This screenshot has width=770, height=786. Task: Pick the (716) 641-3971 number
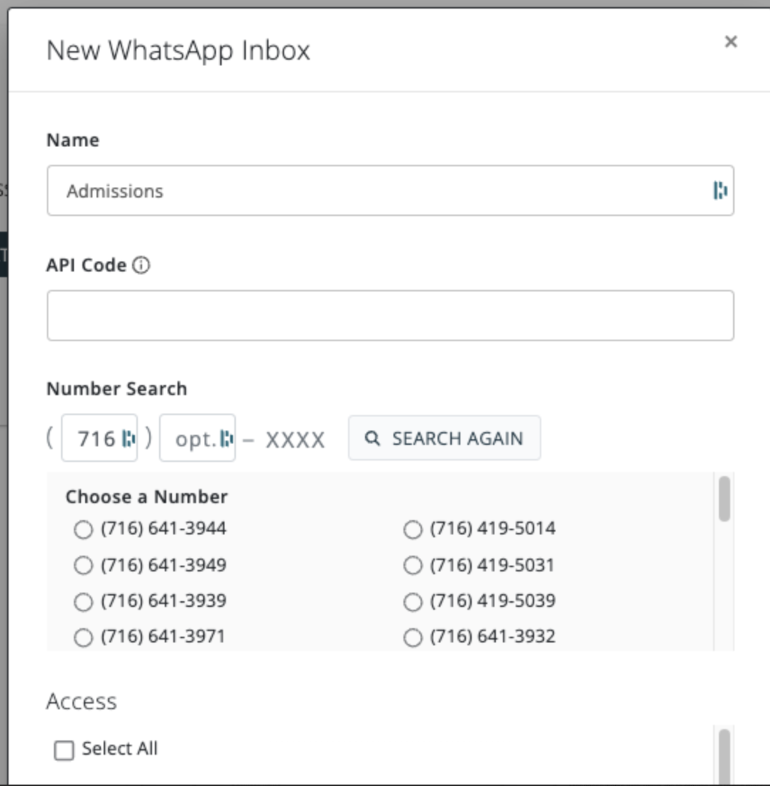pyautogui.click(x=84, y=637)
